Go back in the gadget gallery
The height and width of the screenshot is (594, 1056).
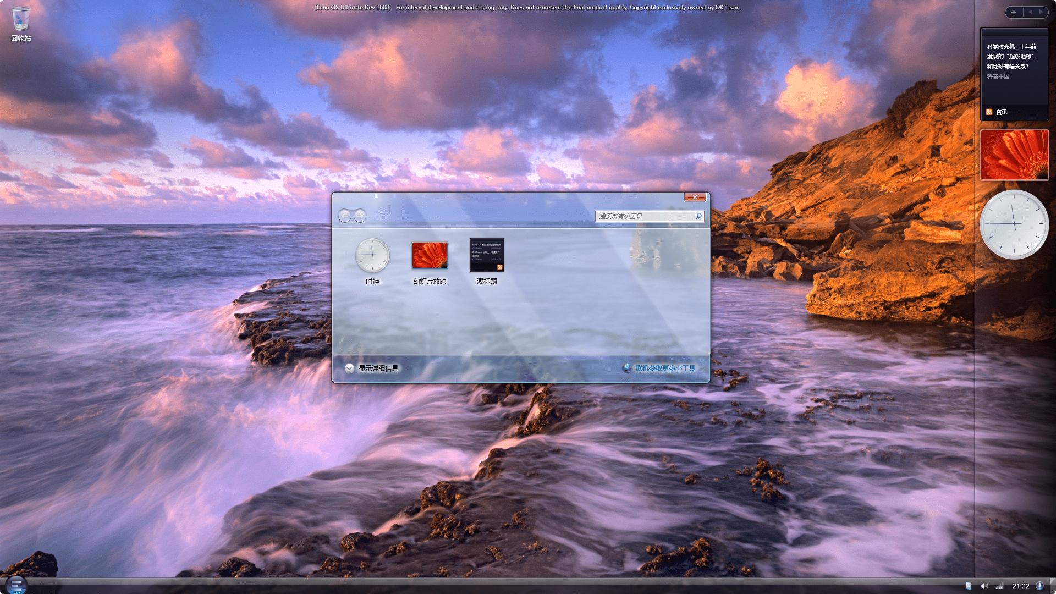(345, 216)
